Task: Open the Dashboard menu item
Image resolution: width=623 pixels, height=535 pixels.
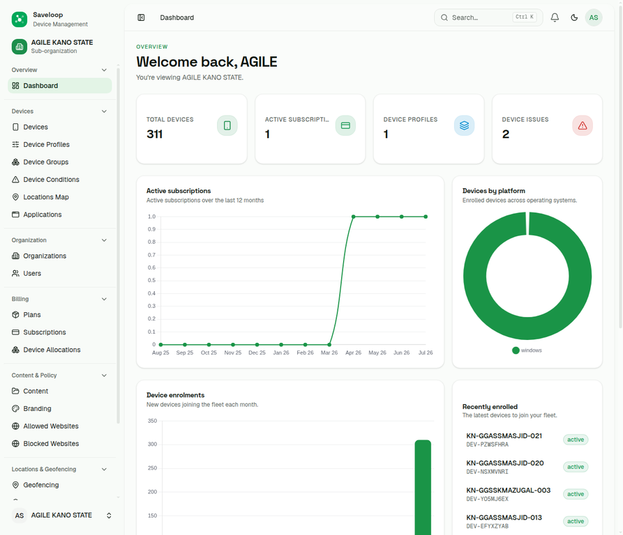Action: 59,86
